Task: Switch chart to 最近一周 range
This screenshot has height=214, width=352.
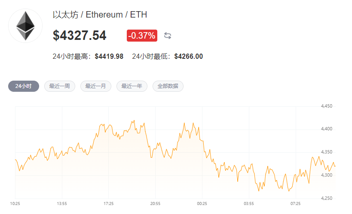Action: [x=59, y=86]
